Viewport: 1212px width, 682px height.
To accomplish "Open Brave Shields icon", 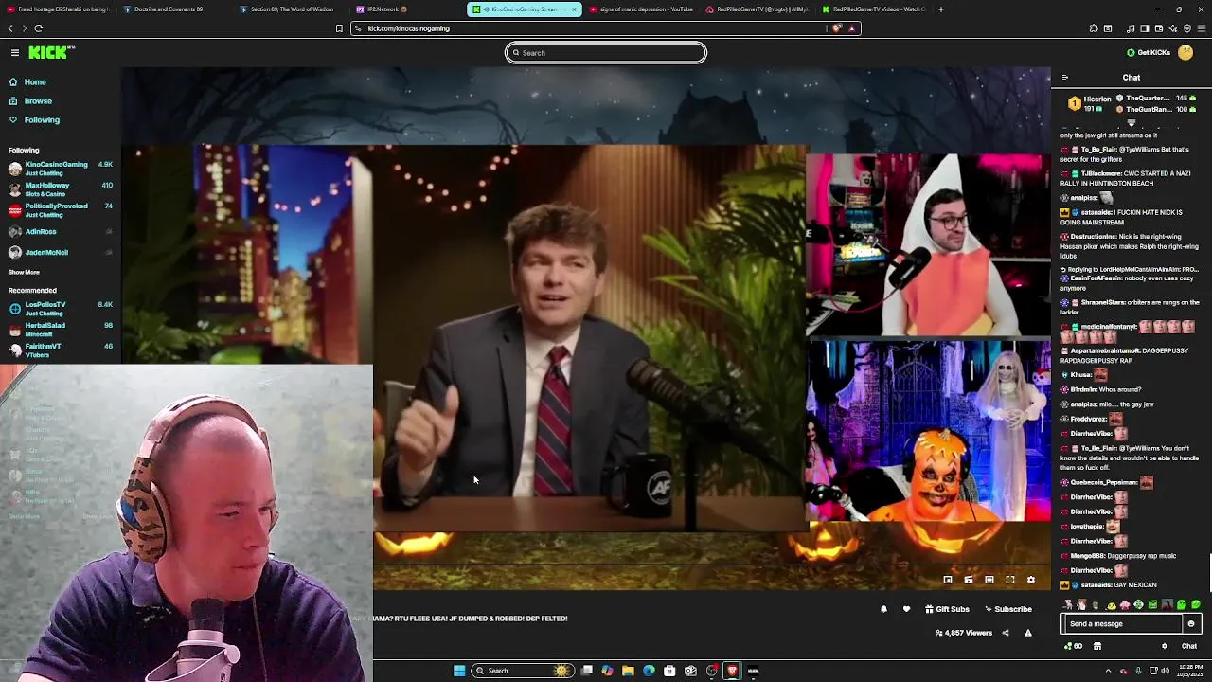I will [837, 28].
